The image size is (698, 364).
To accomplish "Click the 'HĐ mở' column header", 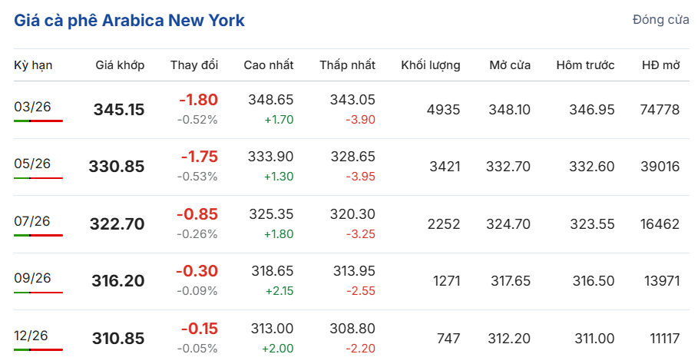I will [x=660, y=65].
